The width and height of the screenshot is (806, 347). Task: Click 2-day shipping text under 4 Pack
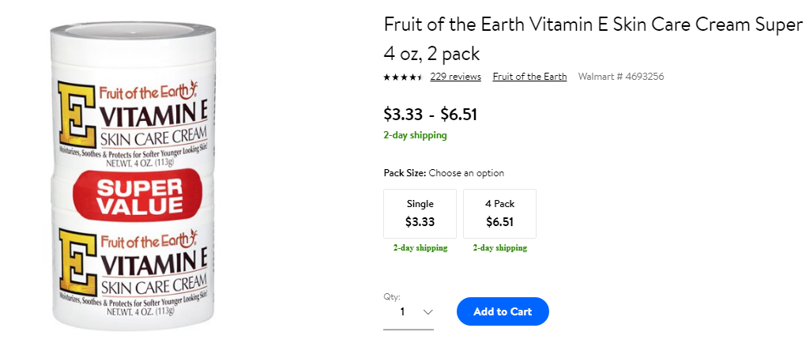click(500, 247)
